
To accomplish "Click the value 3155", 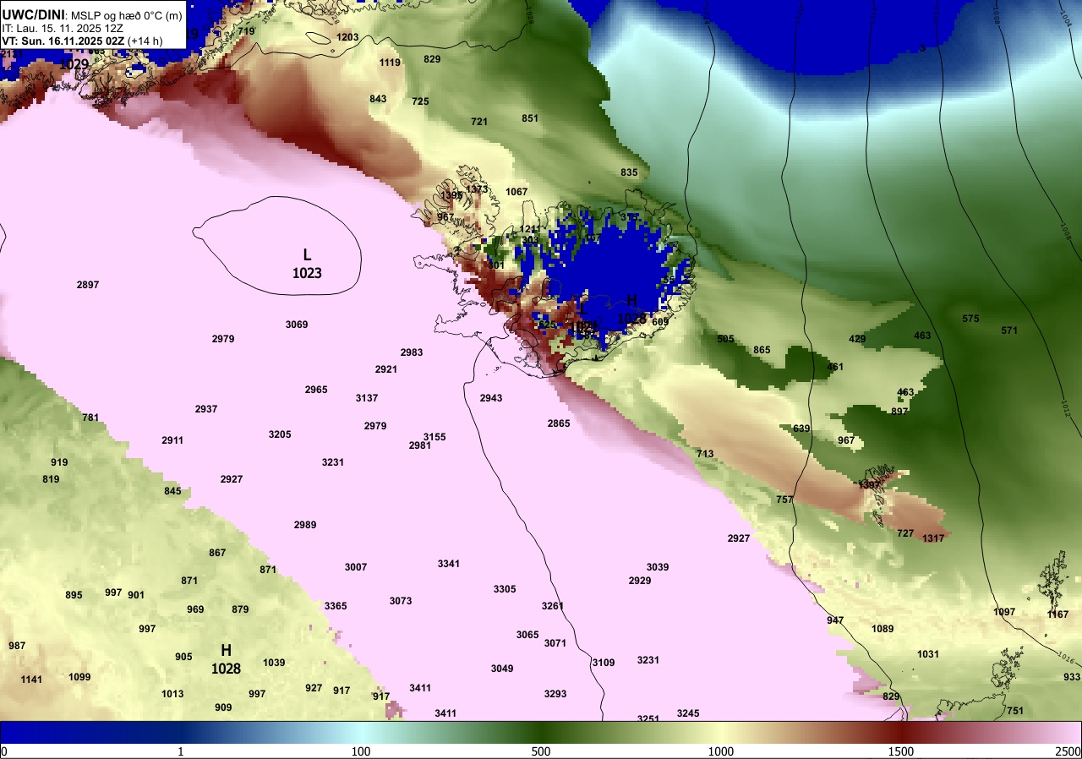I will 434,437.
